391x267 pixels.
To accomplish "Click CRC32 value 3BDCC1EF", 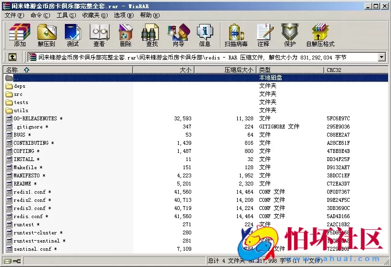I will pyautogui.click(x=338, y=175).
